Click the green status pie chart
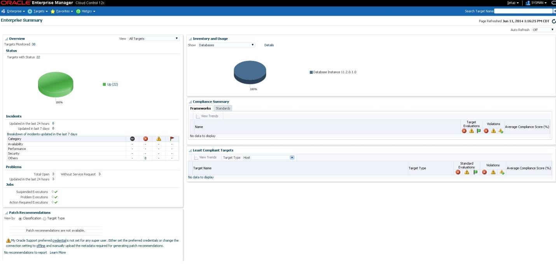556x275 pixels. point(56,85)
